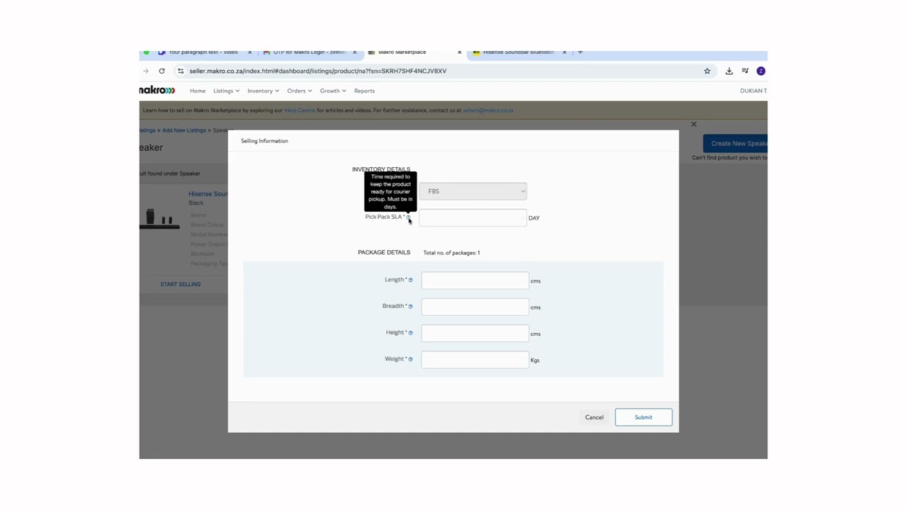Close the Your paragraph text tab
Screen dimensions: 907x510
click(249, 52)
